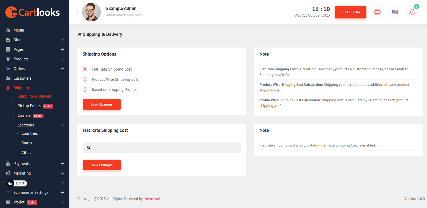
Task: Click the Clear Cache button
Action: coord(350,12)
